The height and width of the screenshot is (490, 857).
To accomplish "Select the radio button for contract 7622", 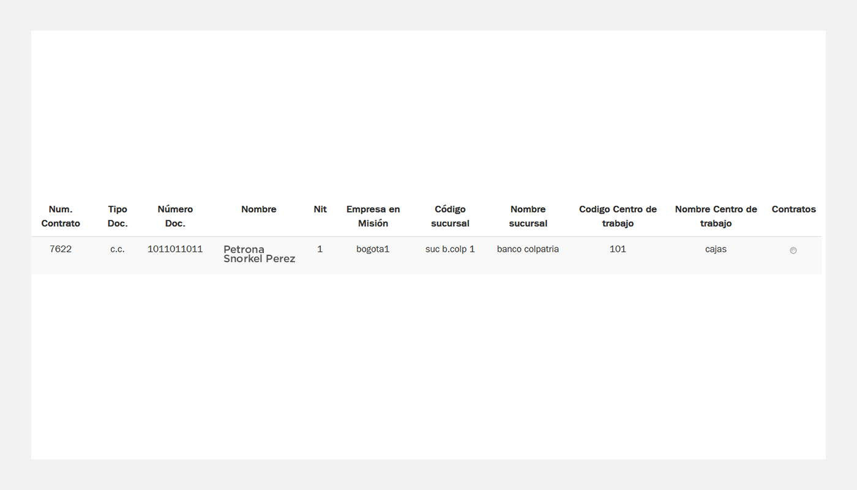I will [793, 251].
